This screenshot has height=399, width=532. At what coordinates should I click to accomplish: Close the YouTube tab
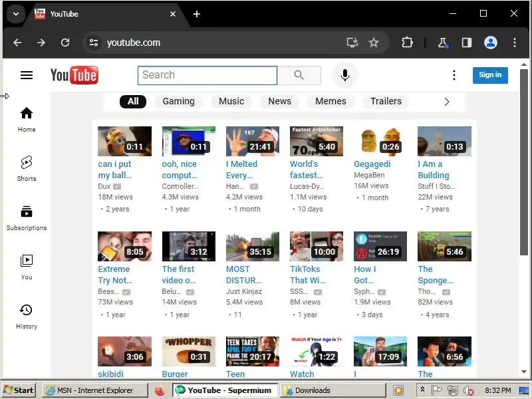pos(173,14)
